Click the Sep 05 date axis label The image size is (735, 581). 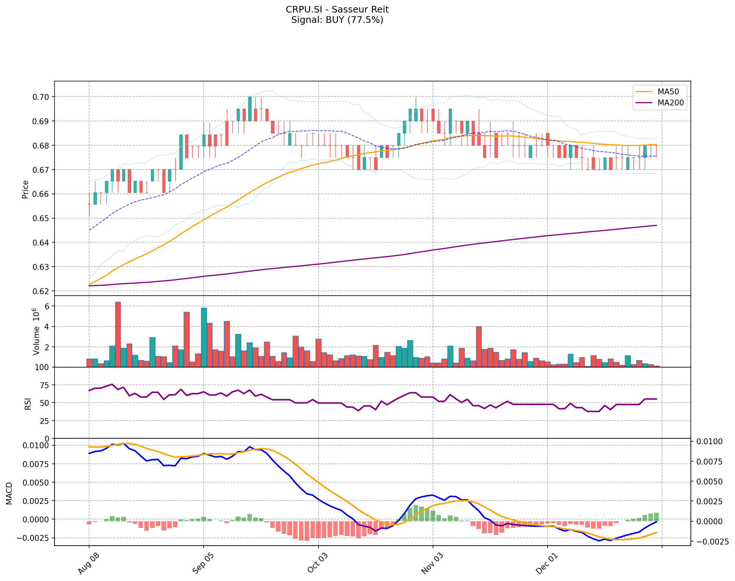pyautogui.click(x=203, y=564)
